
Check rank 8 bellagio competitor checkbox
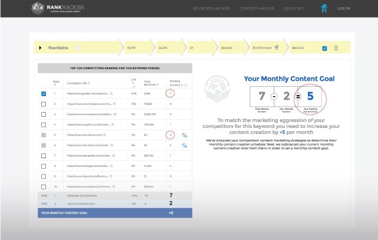(x=44, y=166)
